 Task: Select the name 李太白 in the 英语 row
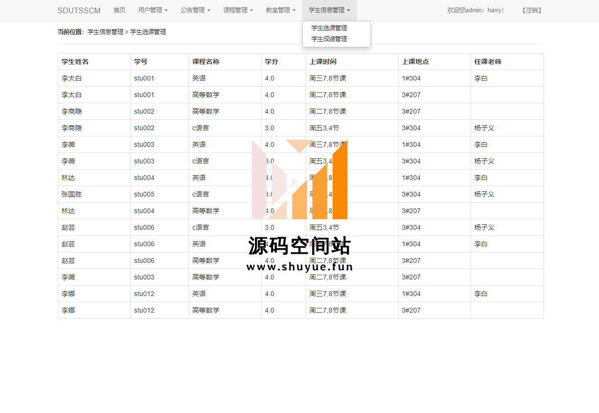coord(72,78)
